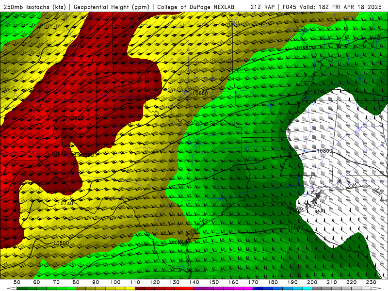
Task: Click the "250mb Isotachs (kts)" title text
Action: click(x=34, y=7)
